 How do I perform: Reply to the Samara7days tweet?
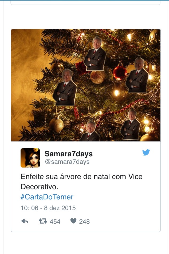25,221
